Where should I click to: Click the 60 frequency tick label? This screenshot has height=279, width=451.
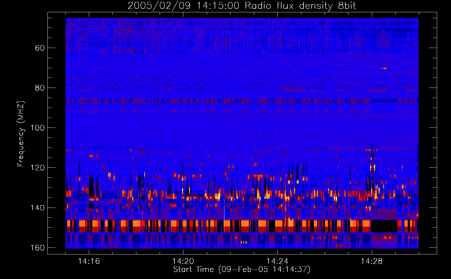(40, 48)
